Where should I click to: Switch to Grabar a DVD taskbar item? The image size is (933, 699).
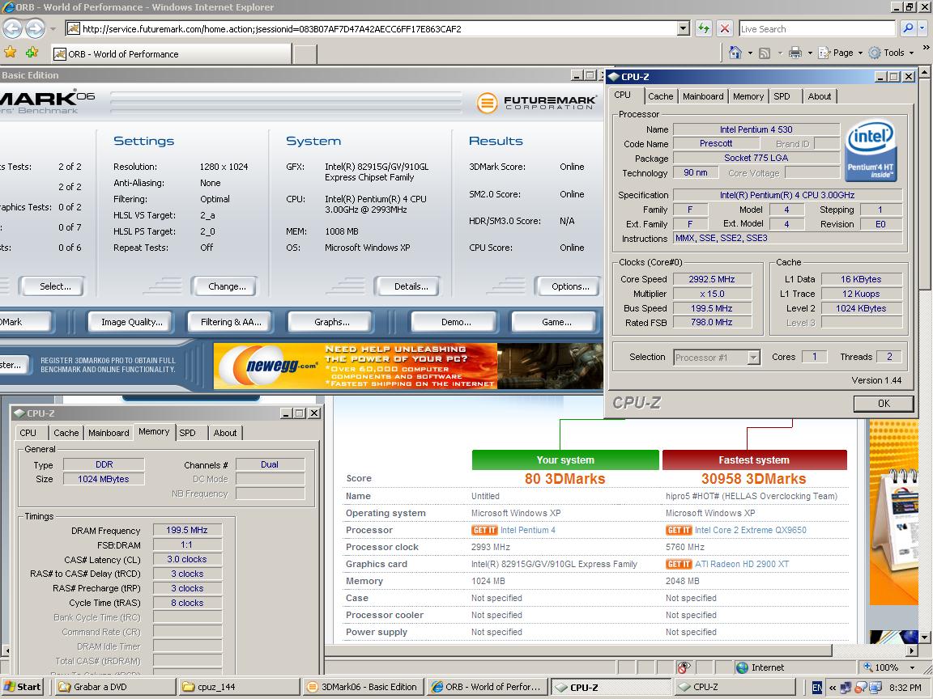click(x=113, y=687)
